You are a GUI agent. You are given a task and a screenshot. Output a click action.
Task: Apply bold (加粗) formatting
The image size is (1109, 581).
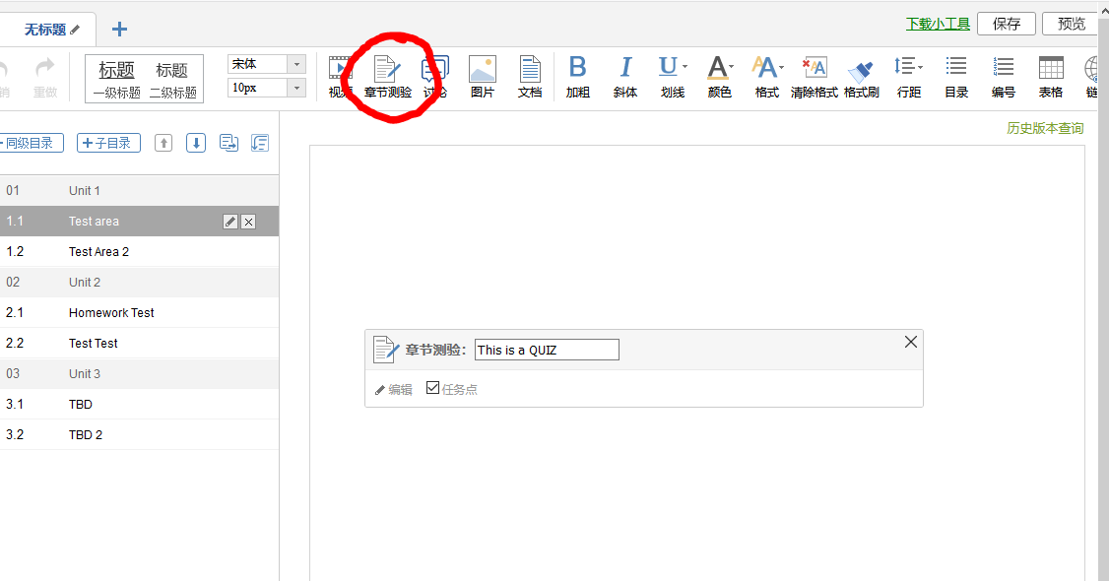[x=577, y=77]
